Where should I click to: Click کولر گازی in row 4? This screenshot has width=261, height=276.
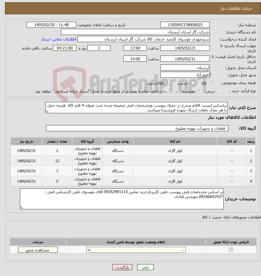tap(175, 181)
